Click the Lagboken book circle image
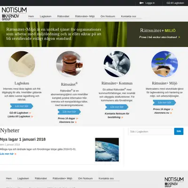The height and width of the screenshot is (188, 188). point(22,64)
